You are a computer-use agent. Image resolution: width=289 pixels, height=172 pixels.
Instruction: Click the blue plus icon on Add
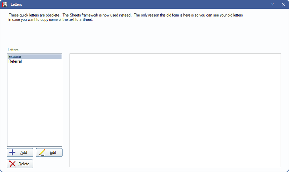point(12,152)
